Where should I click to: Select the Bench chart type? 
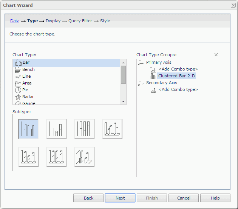point(66,69)
